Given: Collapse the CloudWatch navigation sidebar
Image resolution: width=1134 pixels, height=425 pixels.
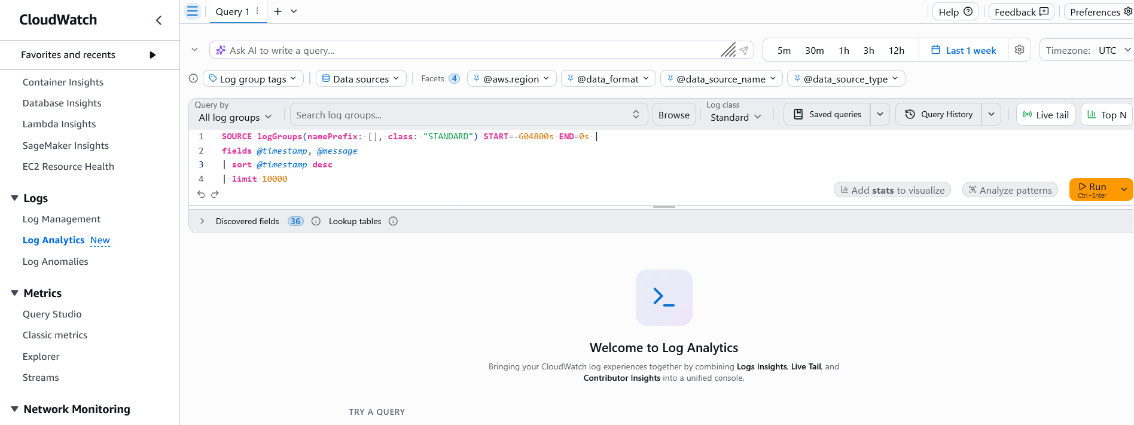Looking at the screenshot, I should (158, 20).
